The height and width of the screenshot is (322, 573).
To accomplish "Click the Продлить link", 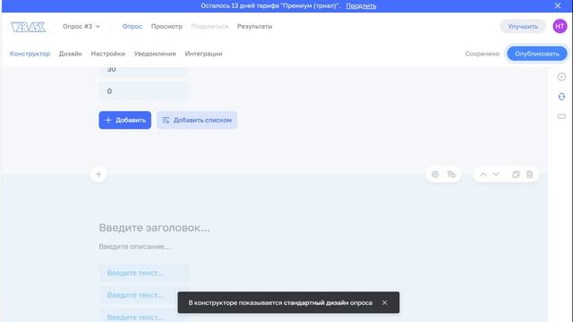I will pos(361,6).
